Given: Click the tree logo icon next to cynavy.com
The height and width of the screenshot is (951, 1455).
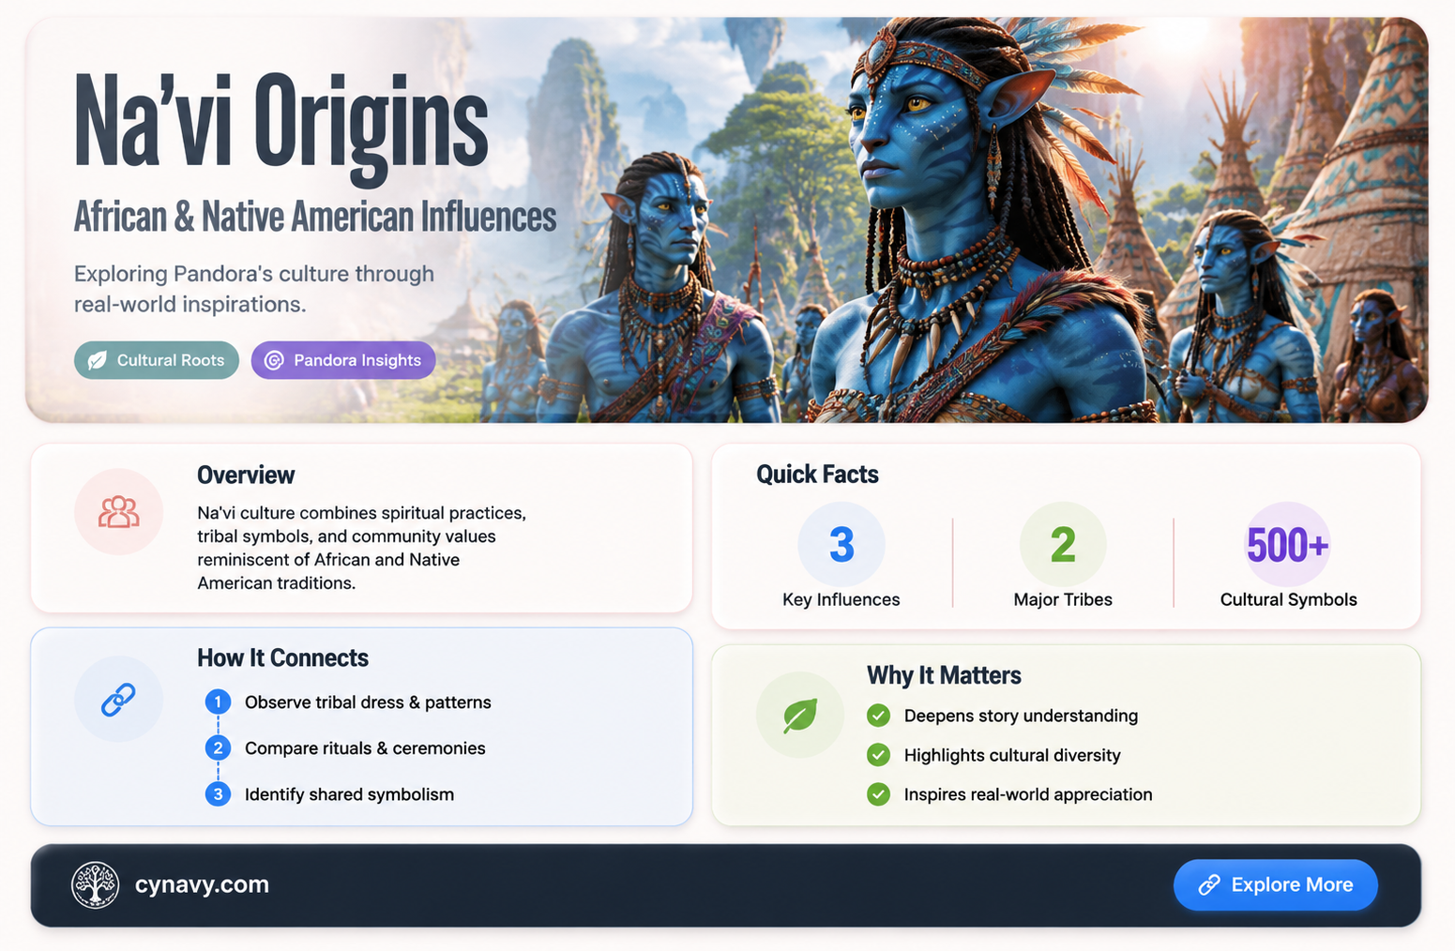Looking at the screenshot, I should 96,884.
